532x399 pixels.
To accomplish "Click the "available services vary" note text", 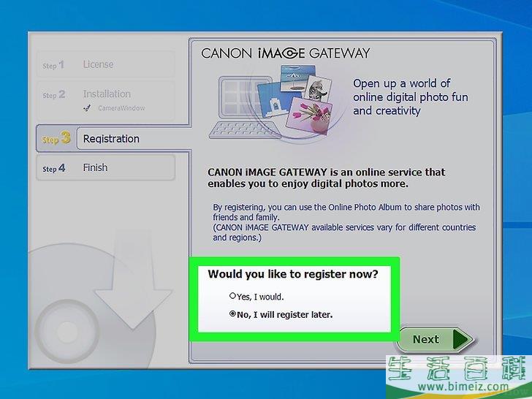I will [x=344, y=232].
